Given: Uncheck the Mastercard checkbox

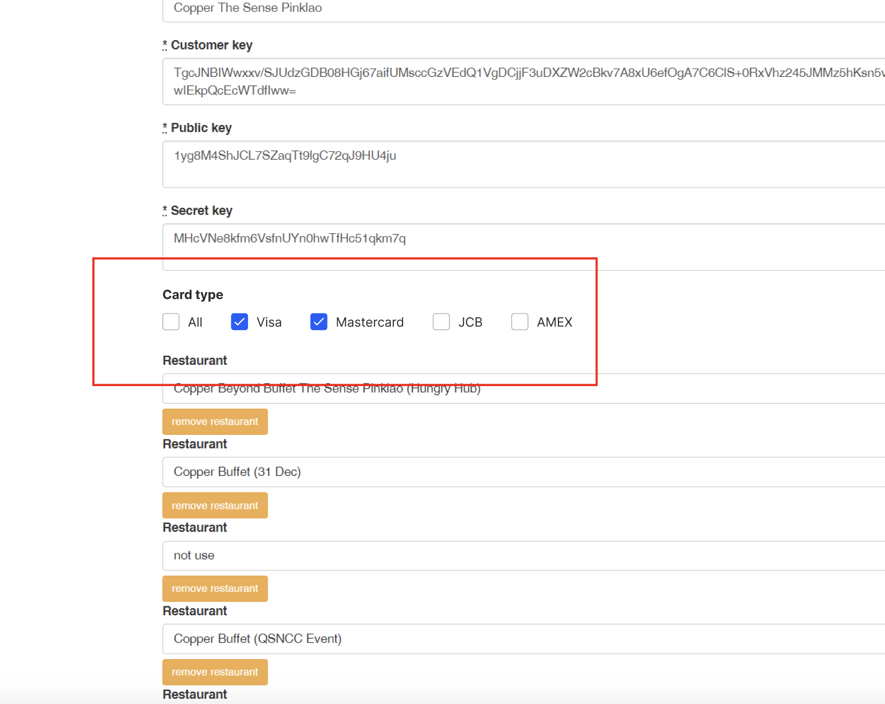Looking at the screenshot, I should [319, 322].
